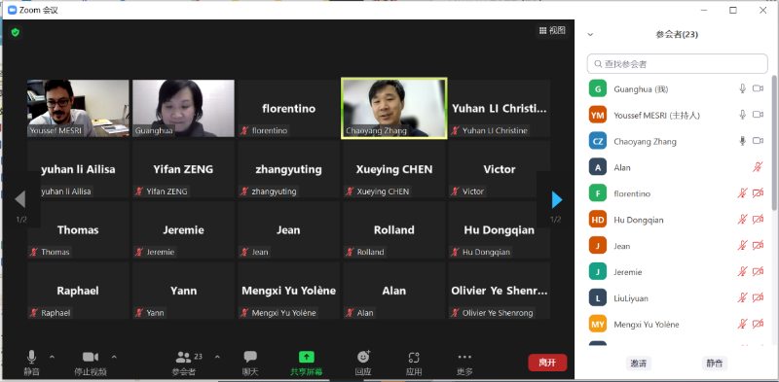
Task: Click florentino's muted microphone icon in list
Action: click(x=743, y=193)
